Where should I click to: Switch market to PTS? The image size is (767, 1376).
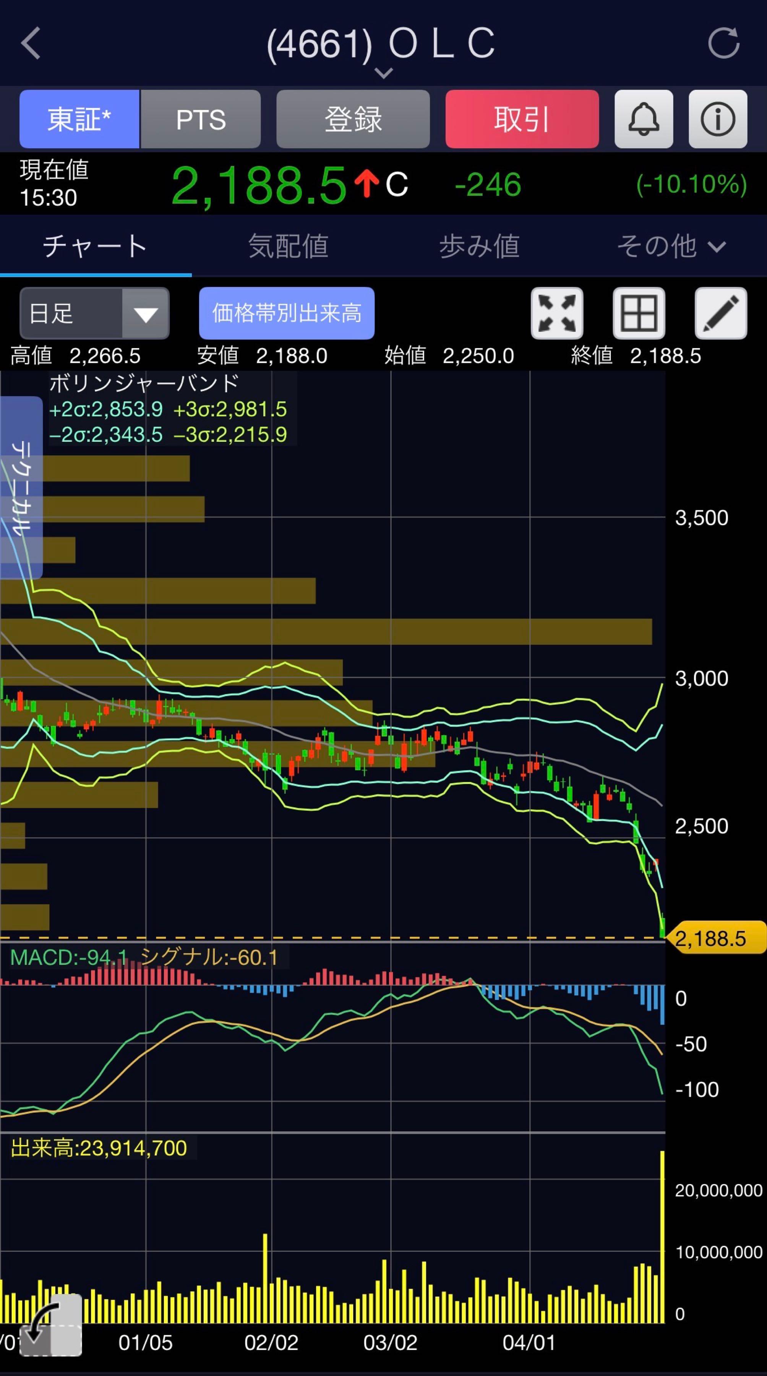(201, 119)
